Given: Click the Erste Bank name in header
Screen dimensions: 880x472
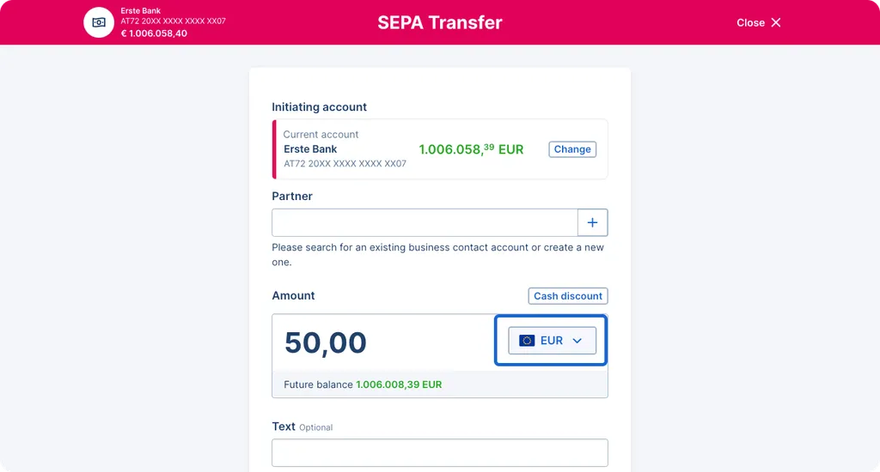Looking at the screenshot, I should tap(140, 10).
